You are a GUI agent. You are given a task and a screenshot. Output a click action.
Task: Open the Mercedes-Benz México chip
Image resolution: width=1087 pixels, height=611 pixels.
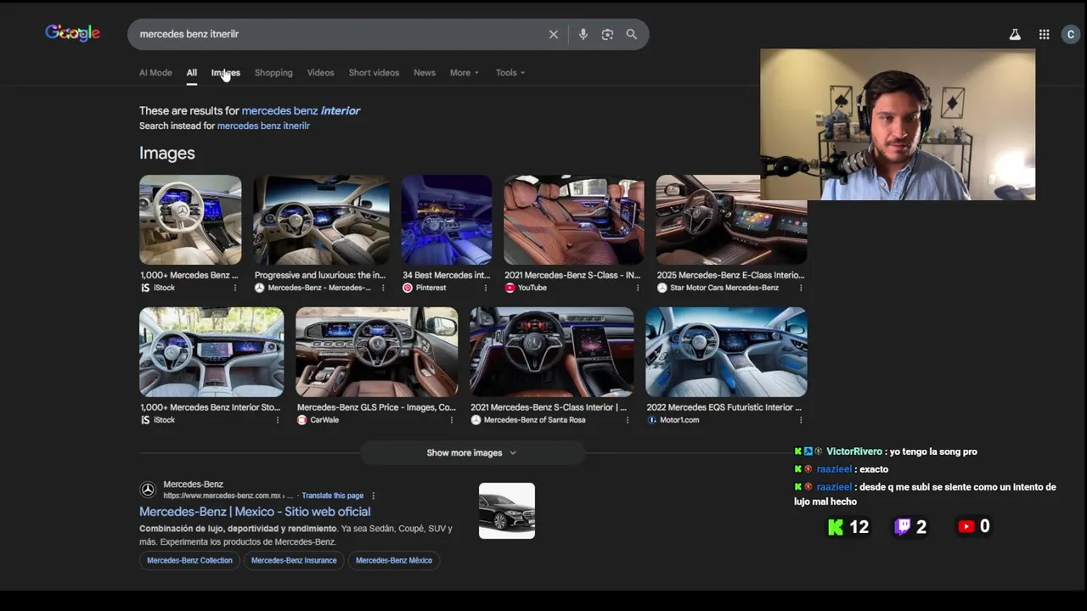point(394,560)
